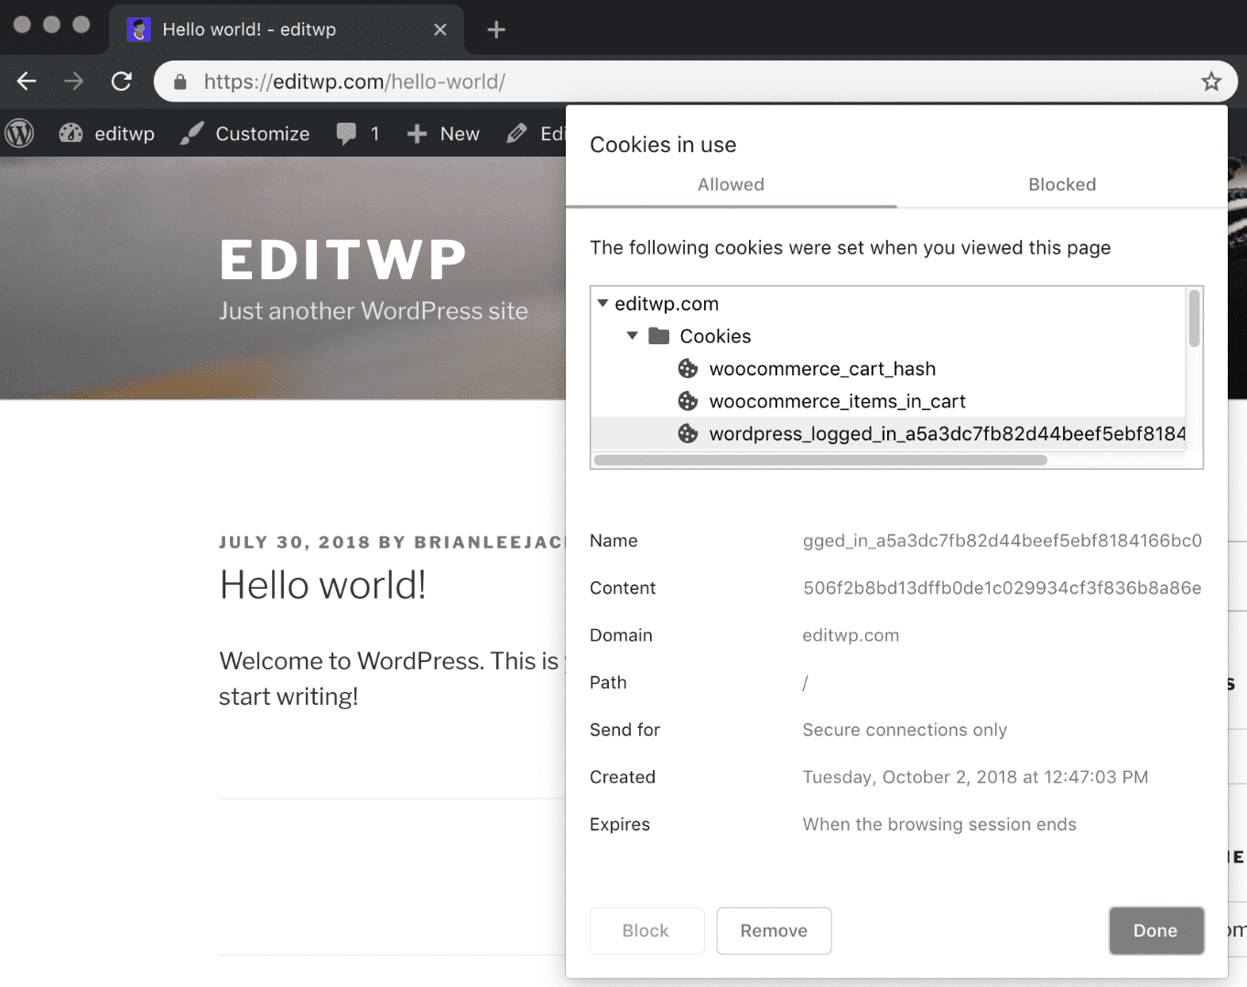The width and height of the screenshot is (1247, 987).
Task: Click the page reload icon
Action: (121, 81)
